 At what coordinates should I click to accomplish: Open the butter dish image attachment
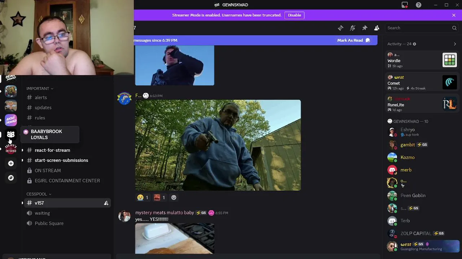pyautogui.click(x=175, y=238)
